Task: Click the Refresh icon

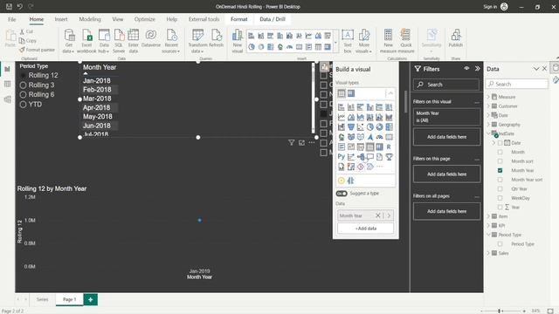Action: point(216,38)
